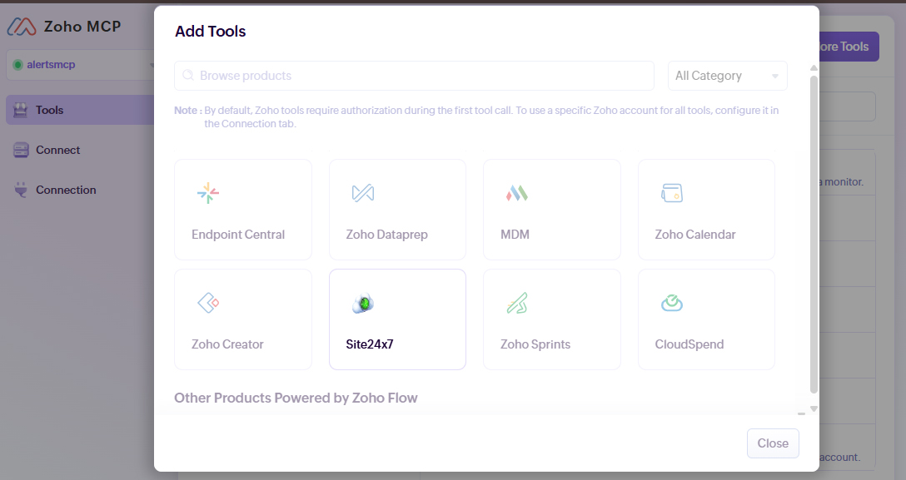Choose the Zoho Creator icon
The width and height of the screenshot is (906, 480).
coord(208,303)
